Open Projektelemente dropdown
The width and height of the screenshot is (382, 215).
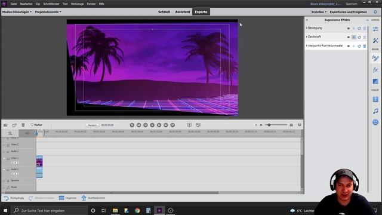(48, 12)
